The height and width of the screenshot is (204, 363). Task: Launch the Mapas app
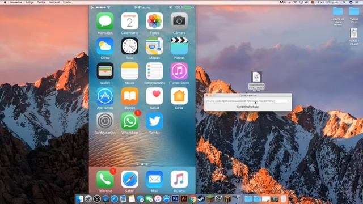pyautogui.click(x=154, y=46)
